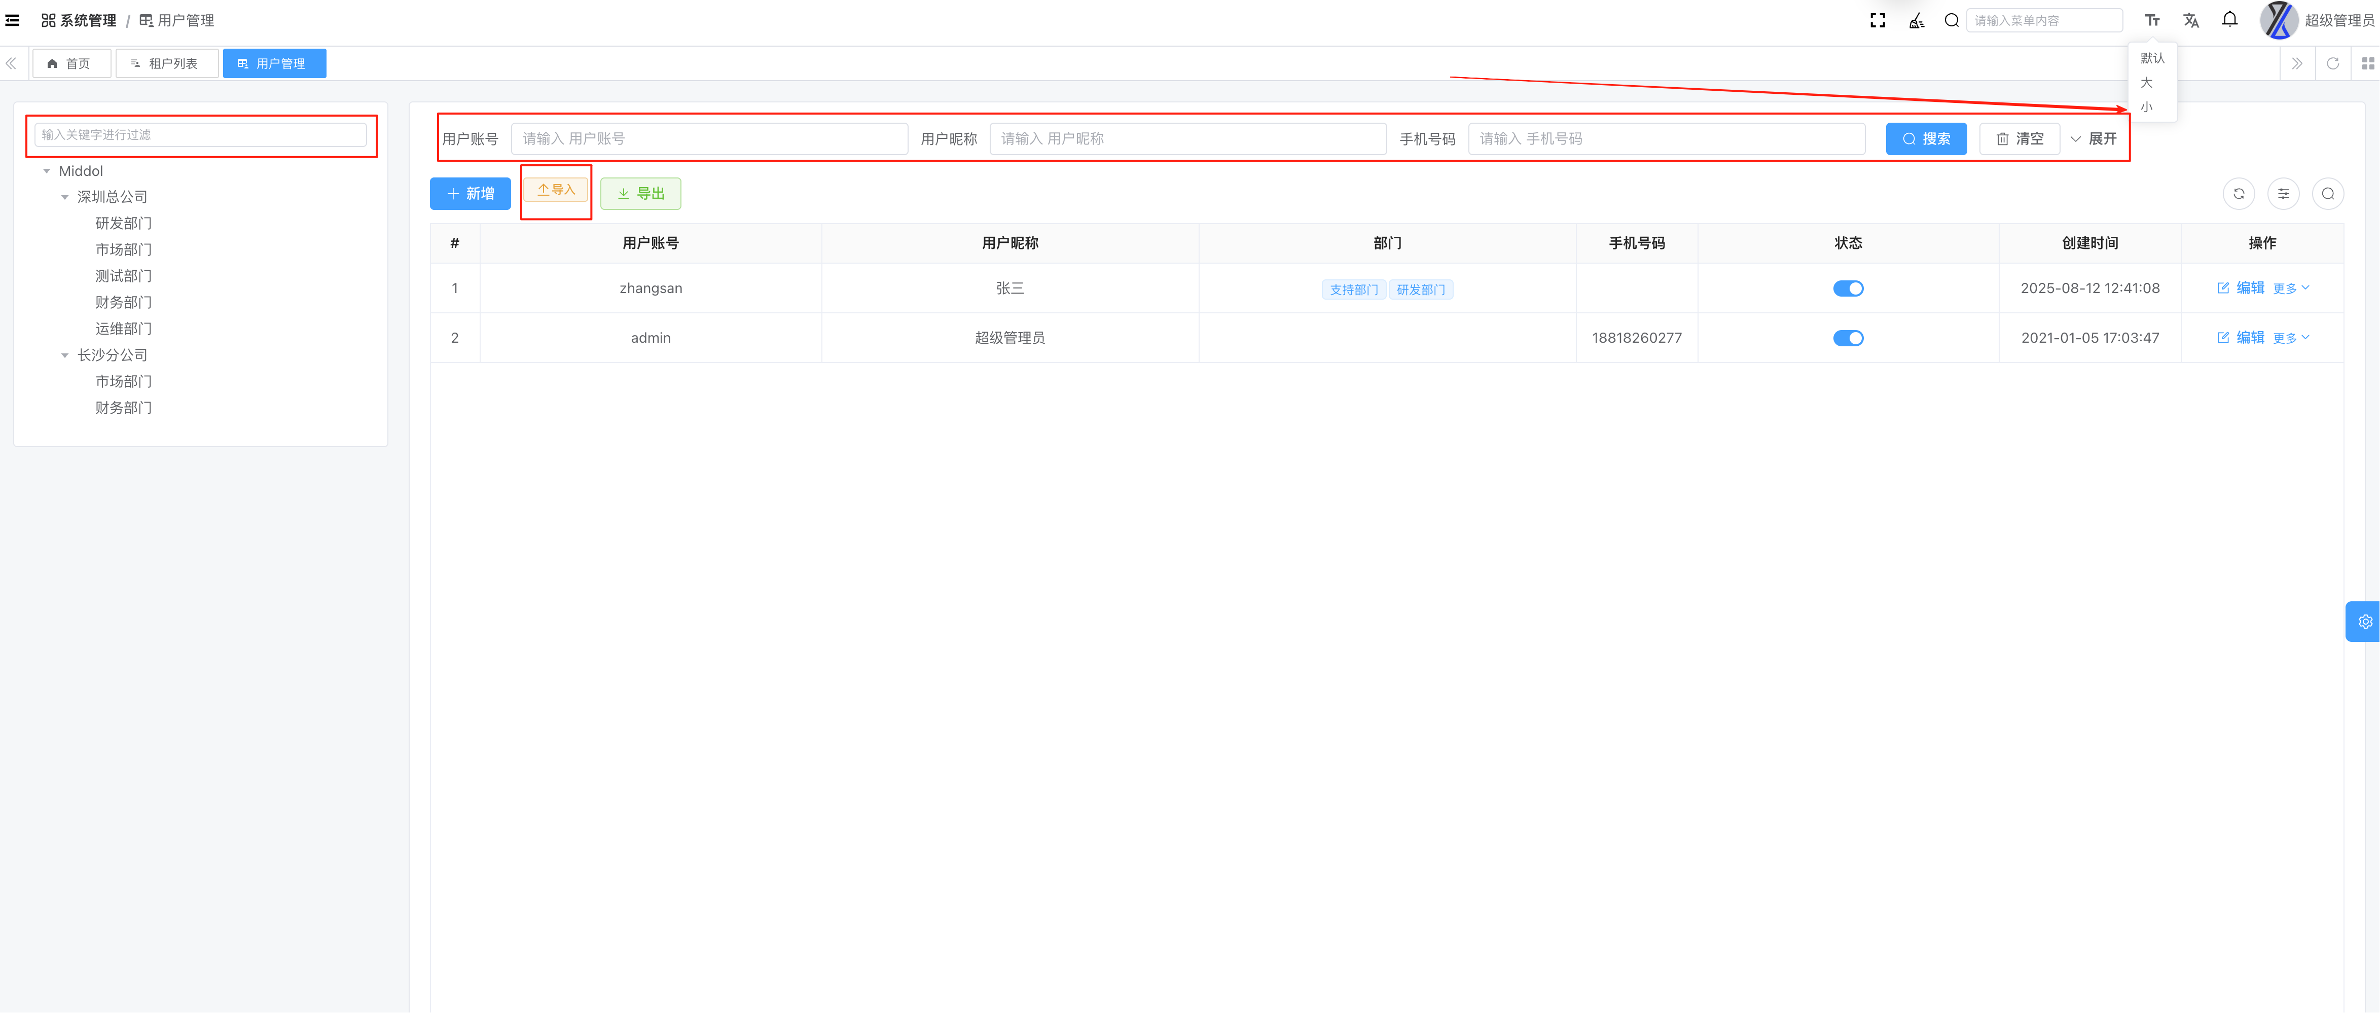Open the language translation icon
The height and width of the screenshot is (1013, 2380).
click(2190, 20)
